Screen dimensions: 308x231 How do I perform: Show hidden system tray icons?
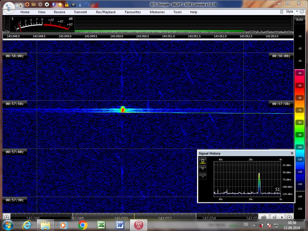(254, 225)
